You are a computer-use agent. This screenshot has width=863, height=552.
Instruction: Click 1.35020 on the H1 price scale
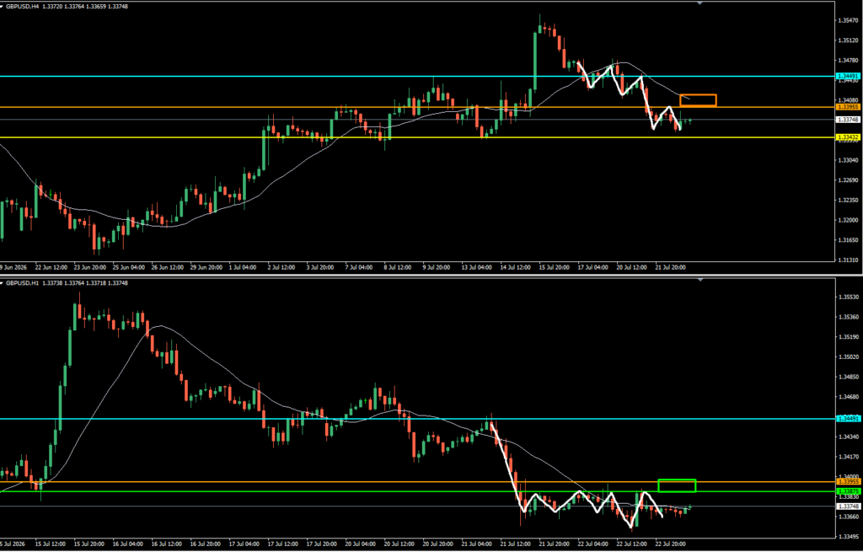(x=848, y=357)
